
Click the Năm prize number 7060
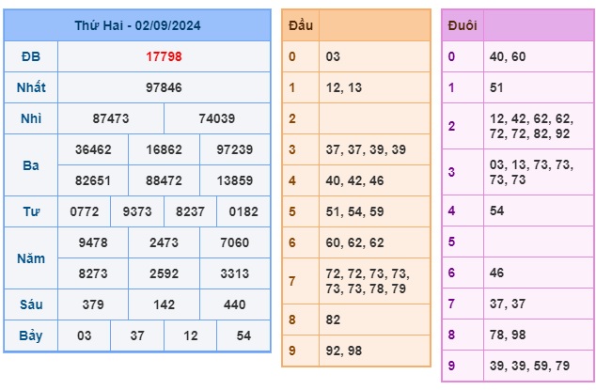point(234,242)
